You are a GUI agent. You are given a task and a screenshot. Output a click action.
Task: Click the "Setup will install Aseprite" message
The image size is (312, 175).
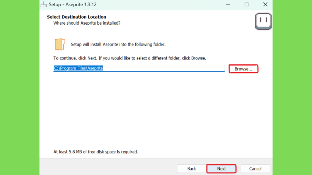pos(118,44)
